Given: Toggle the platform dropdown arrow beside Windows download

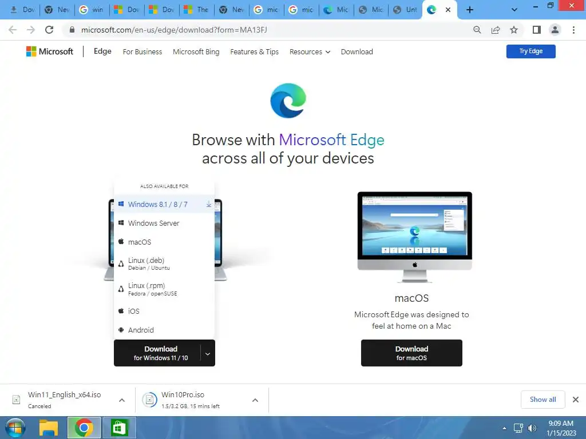Looking at the screenshot, I should click(x=208, y=353).
